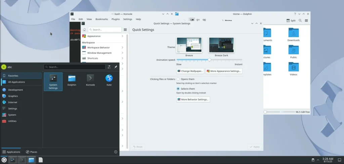Click the Split button in Dolphin
The height and width of the screenshot is (164, 344).
coord(291,20)
